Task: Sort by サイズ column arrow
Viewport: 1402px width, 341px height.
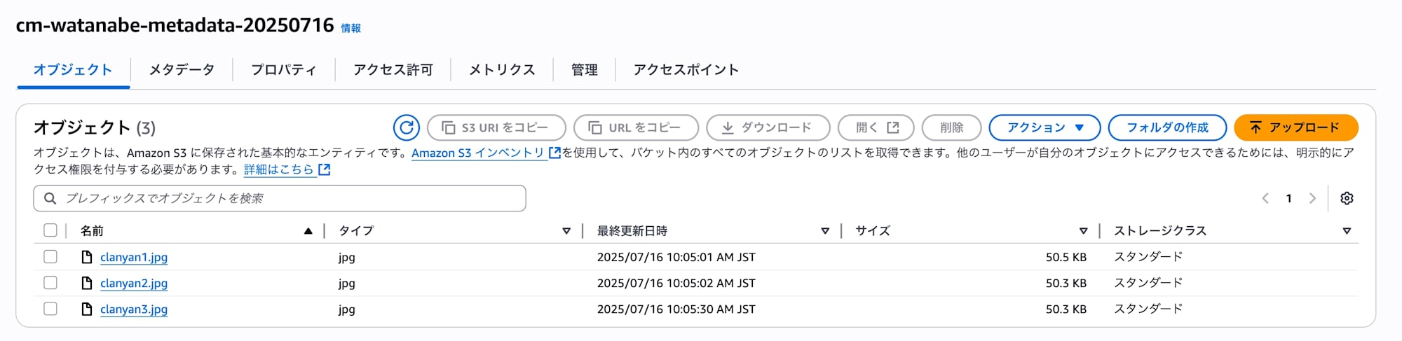Action: click(1083, 231)
